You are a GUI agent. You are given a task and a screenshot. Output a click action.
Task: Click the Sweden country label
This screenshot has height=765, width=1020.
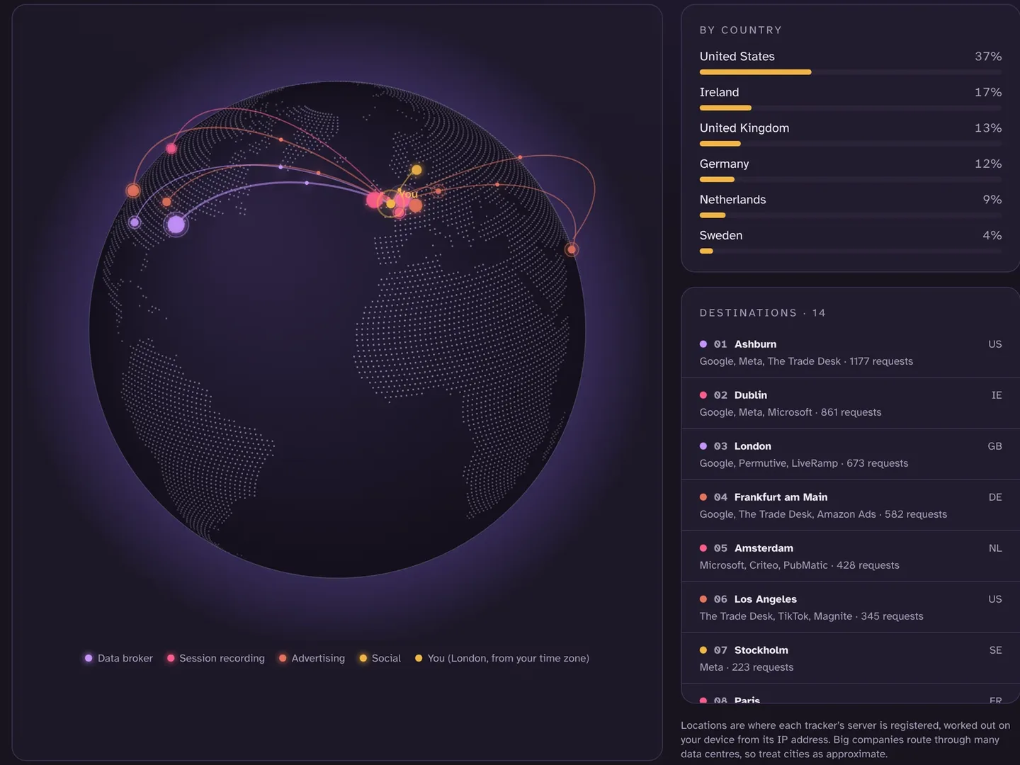(x=720, y=235)
